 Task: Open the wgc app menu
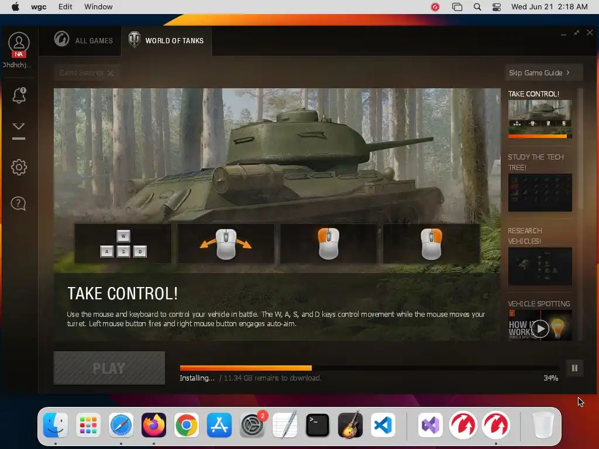point(39,7)
